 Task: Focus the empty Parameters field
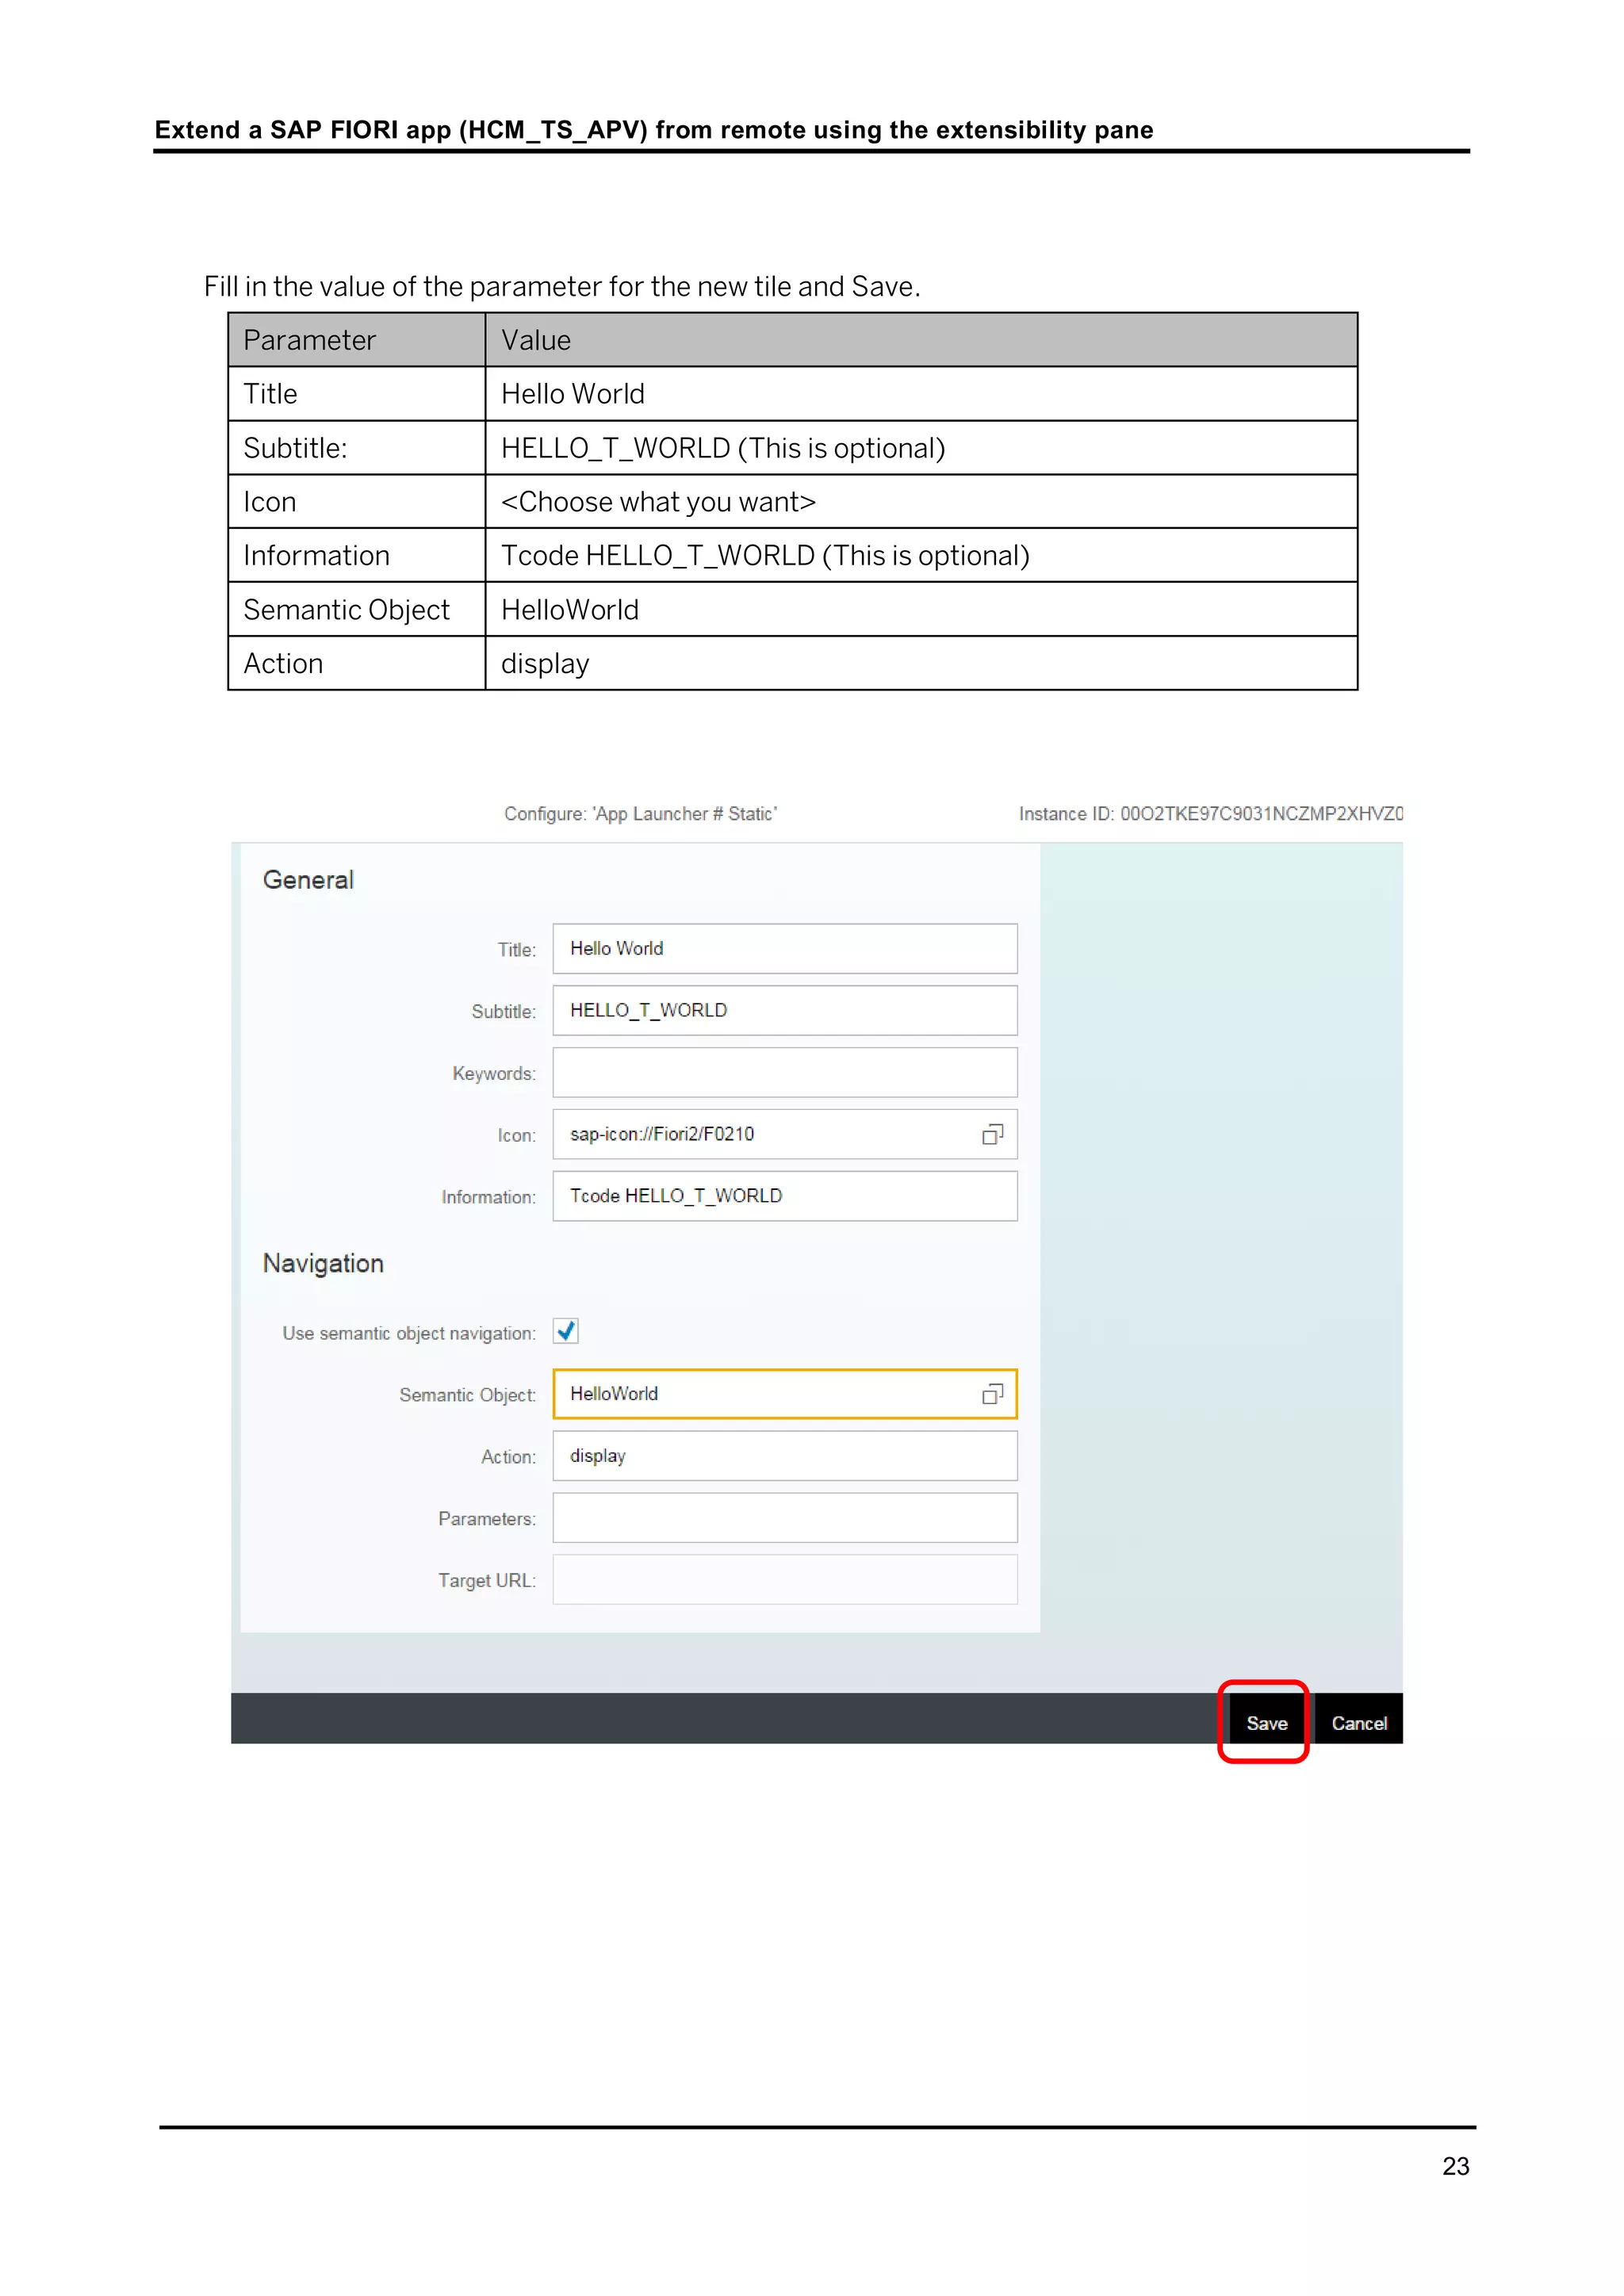tap(784, 1518)
